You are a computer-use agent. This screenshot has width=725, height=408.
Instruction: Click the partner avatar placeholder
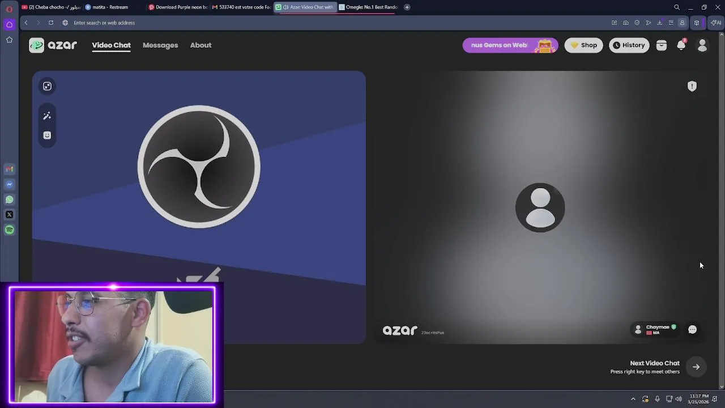(540, 207)
